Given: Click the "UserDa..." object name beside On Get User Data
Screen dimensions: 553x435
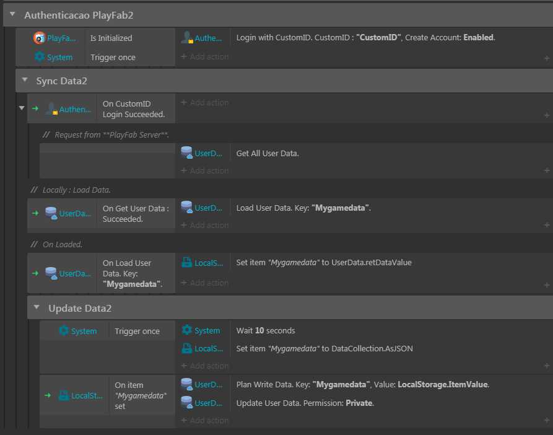Looking at the screenshot, I should click(75, 213).
